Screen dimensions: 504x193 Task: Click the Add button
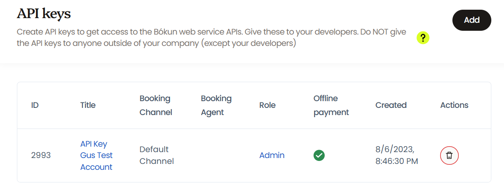click(x=471, y=20)
